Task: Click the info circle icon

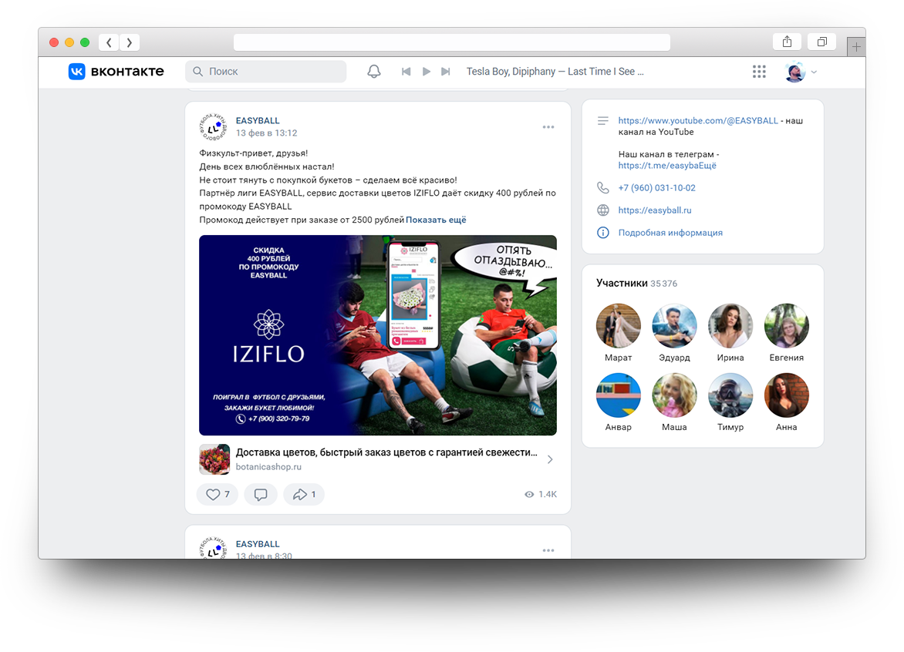Action: point(603,233)
